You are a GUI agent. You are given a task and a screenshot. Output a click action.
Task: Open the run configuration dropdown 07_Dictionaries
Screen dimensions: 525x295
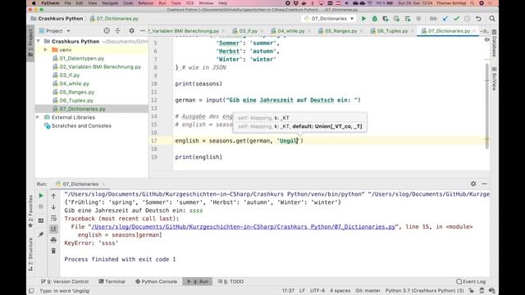click(x=329, y=19)
